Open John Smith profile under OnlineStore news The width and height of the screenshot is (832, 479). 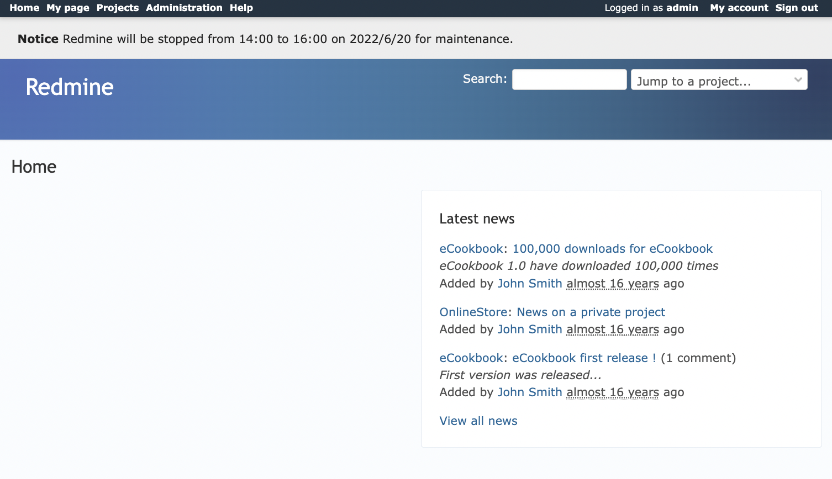click(530, 329)
